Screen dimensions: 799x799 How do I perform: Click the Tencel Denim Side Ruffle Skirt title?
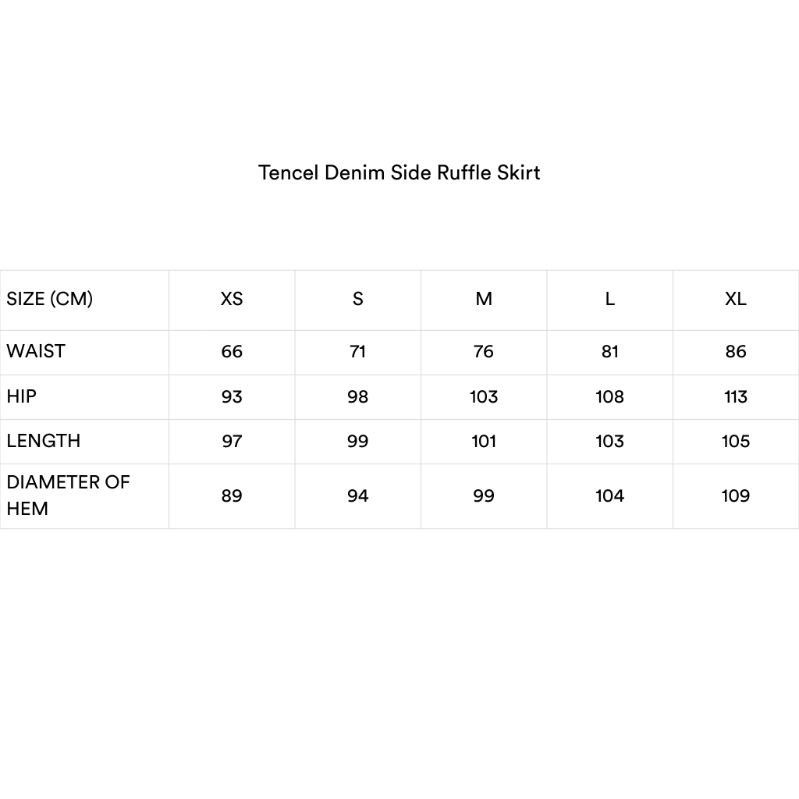pos(399,172)
